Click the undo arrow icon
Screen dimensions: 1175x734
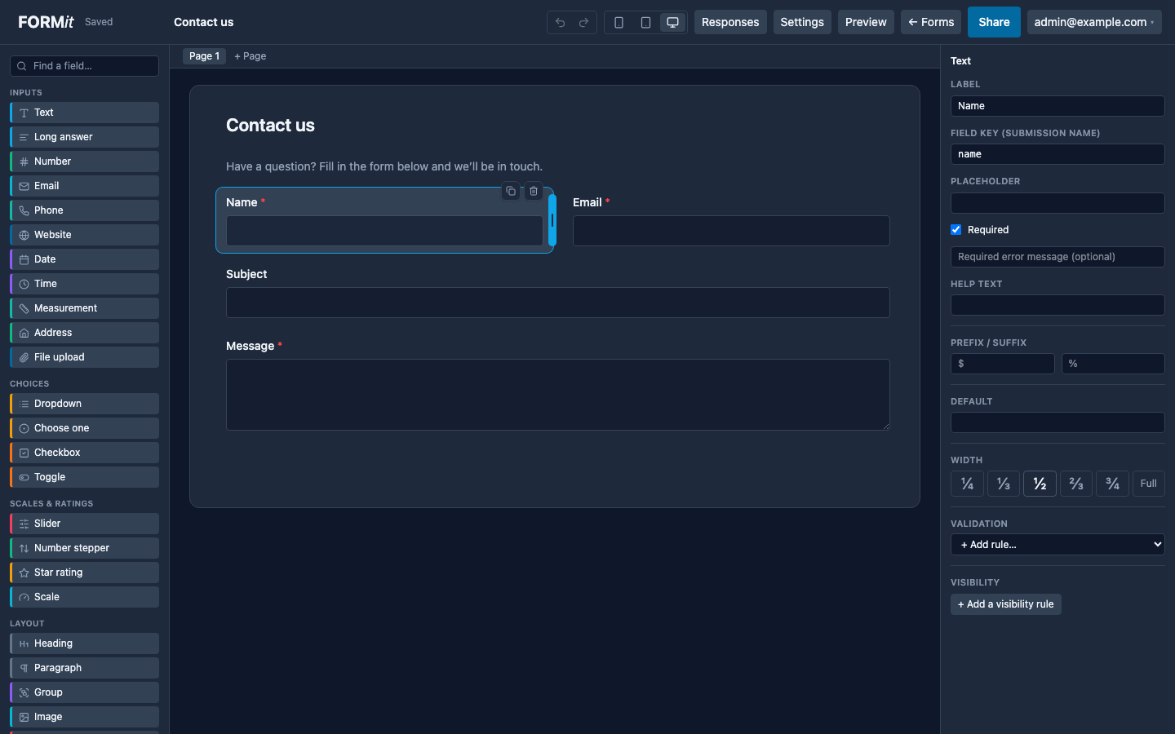[560, 22]
